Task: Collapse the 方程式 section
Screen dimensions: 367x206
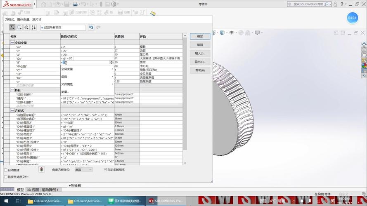Action: coord(12,110)
